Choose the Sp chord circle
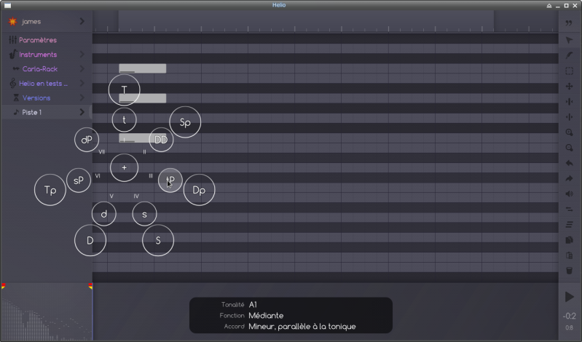582x342 pixels. (185, 122)
